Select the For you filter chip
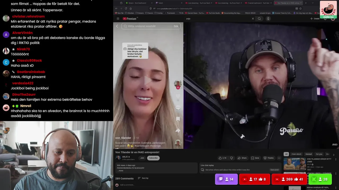Image resolution: width=339 pixels, height=190 pixels. pos(319,154)
